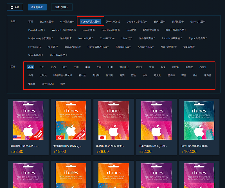The width and height of the screenshot is (225, 188).
Task: Show 战网礼品卡 products
Action: [178, 22]
